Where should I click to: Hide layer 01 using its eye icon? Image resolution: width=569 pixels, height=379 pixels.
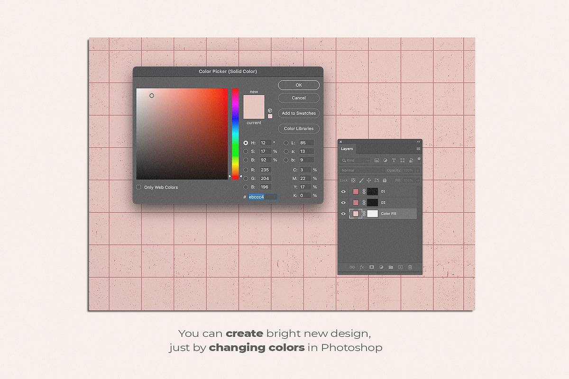344,192
